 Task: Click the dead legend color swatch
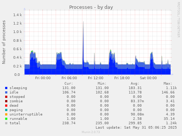(x=6, y=106)
